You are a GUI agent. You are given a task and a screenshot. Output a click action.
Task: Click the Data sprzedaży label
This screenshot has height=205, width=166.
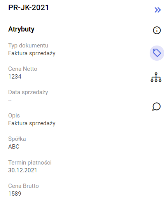(28, 92)
